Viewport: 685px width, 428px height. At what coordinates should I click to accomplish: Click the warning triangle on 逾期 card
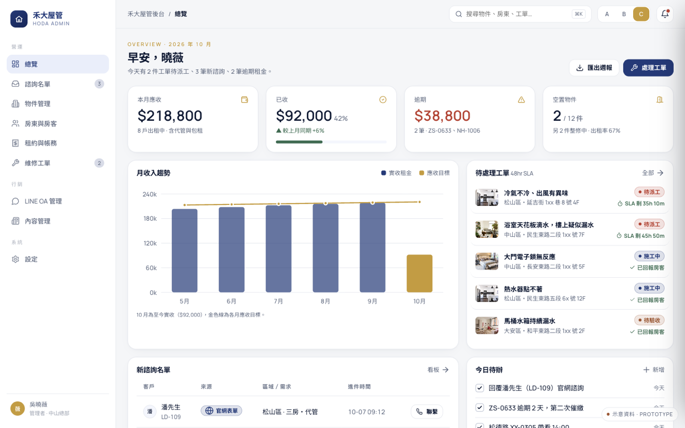point(521,100)
